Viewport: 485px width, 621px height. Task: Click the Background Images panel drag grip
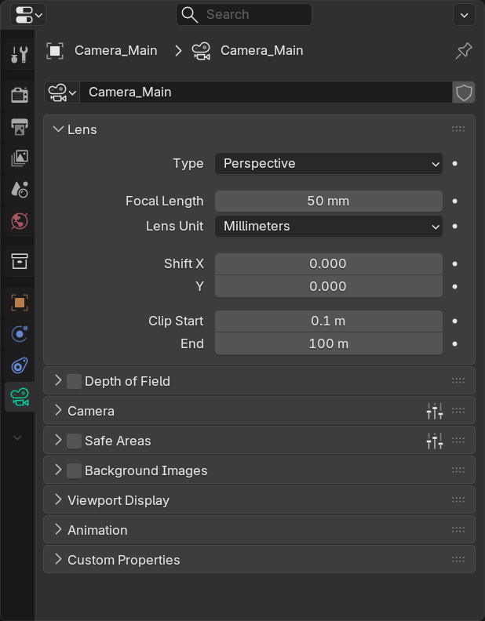458,470
